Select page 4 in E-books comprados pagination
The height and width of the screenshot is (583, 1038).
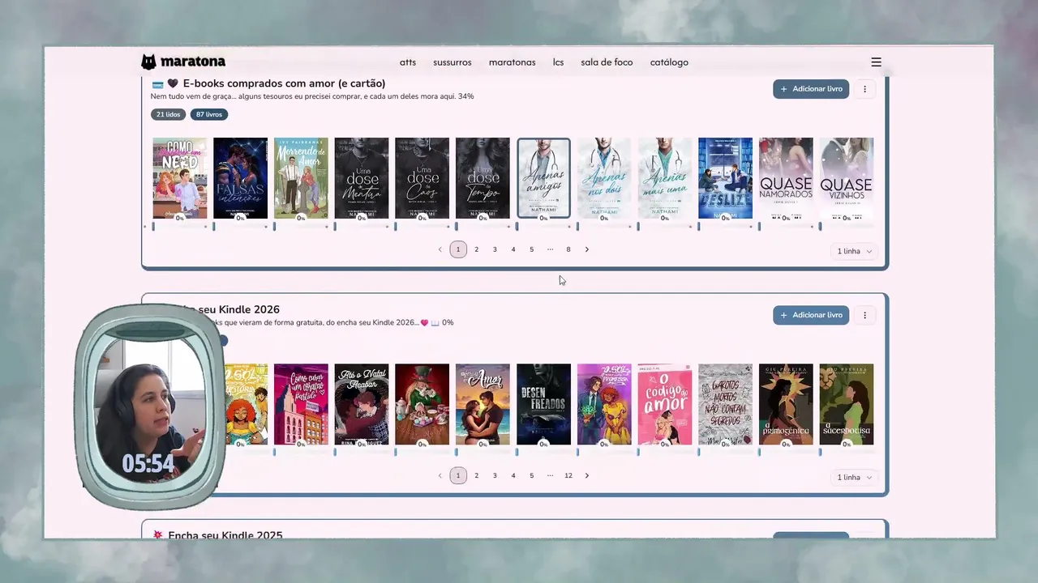pos(513,249)
